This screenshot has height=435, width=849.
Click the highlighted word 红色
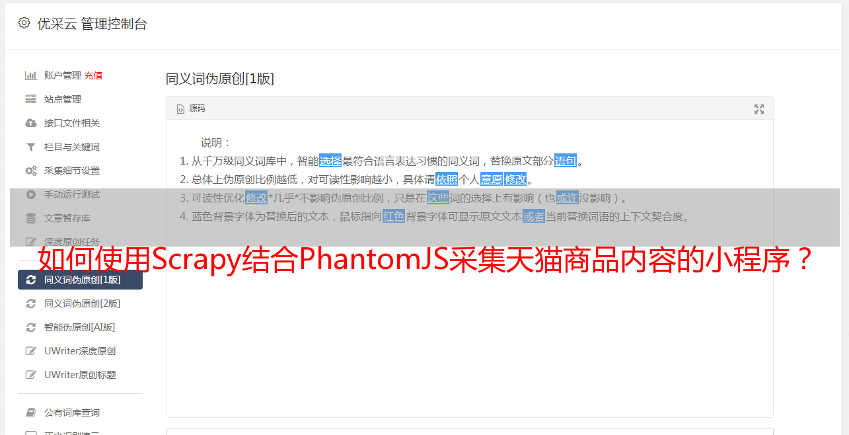[x=394, y=216]
